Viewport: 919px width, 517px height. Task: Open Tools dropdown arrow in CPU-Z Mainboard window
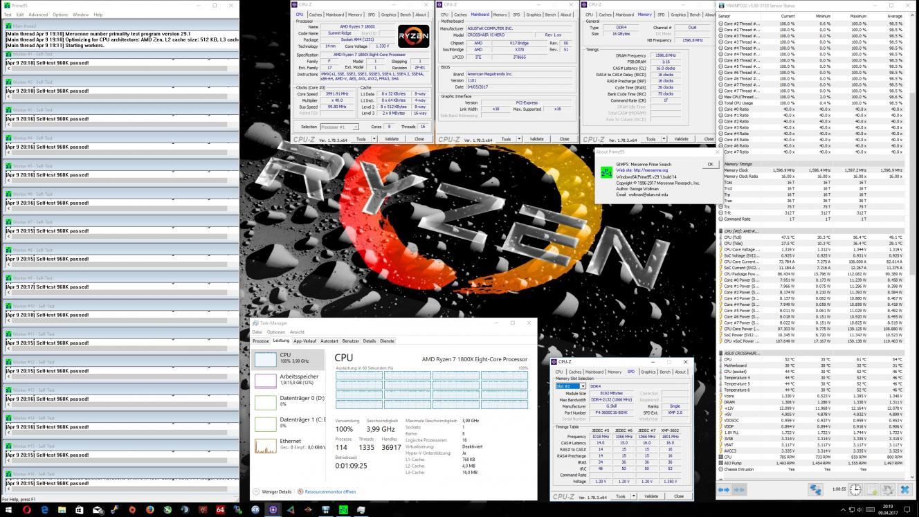(518, 138)
